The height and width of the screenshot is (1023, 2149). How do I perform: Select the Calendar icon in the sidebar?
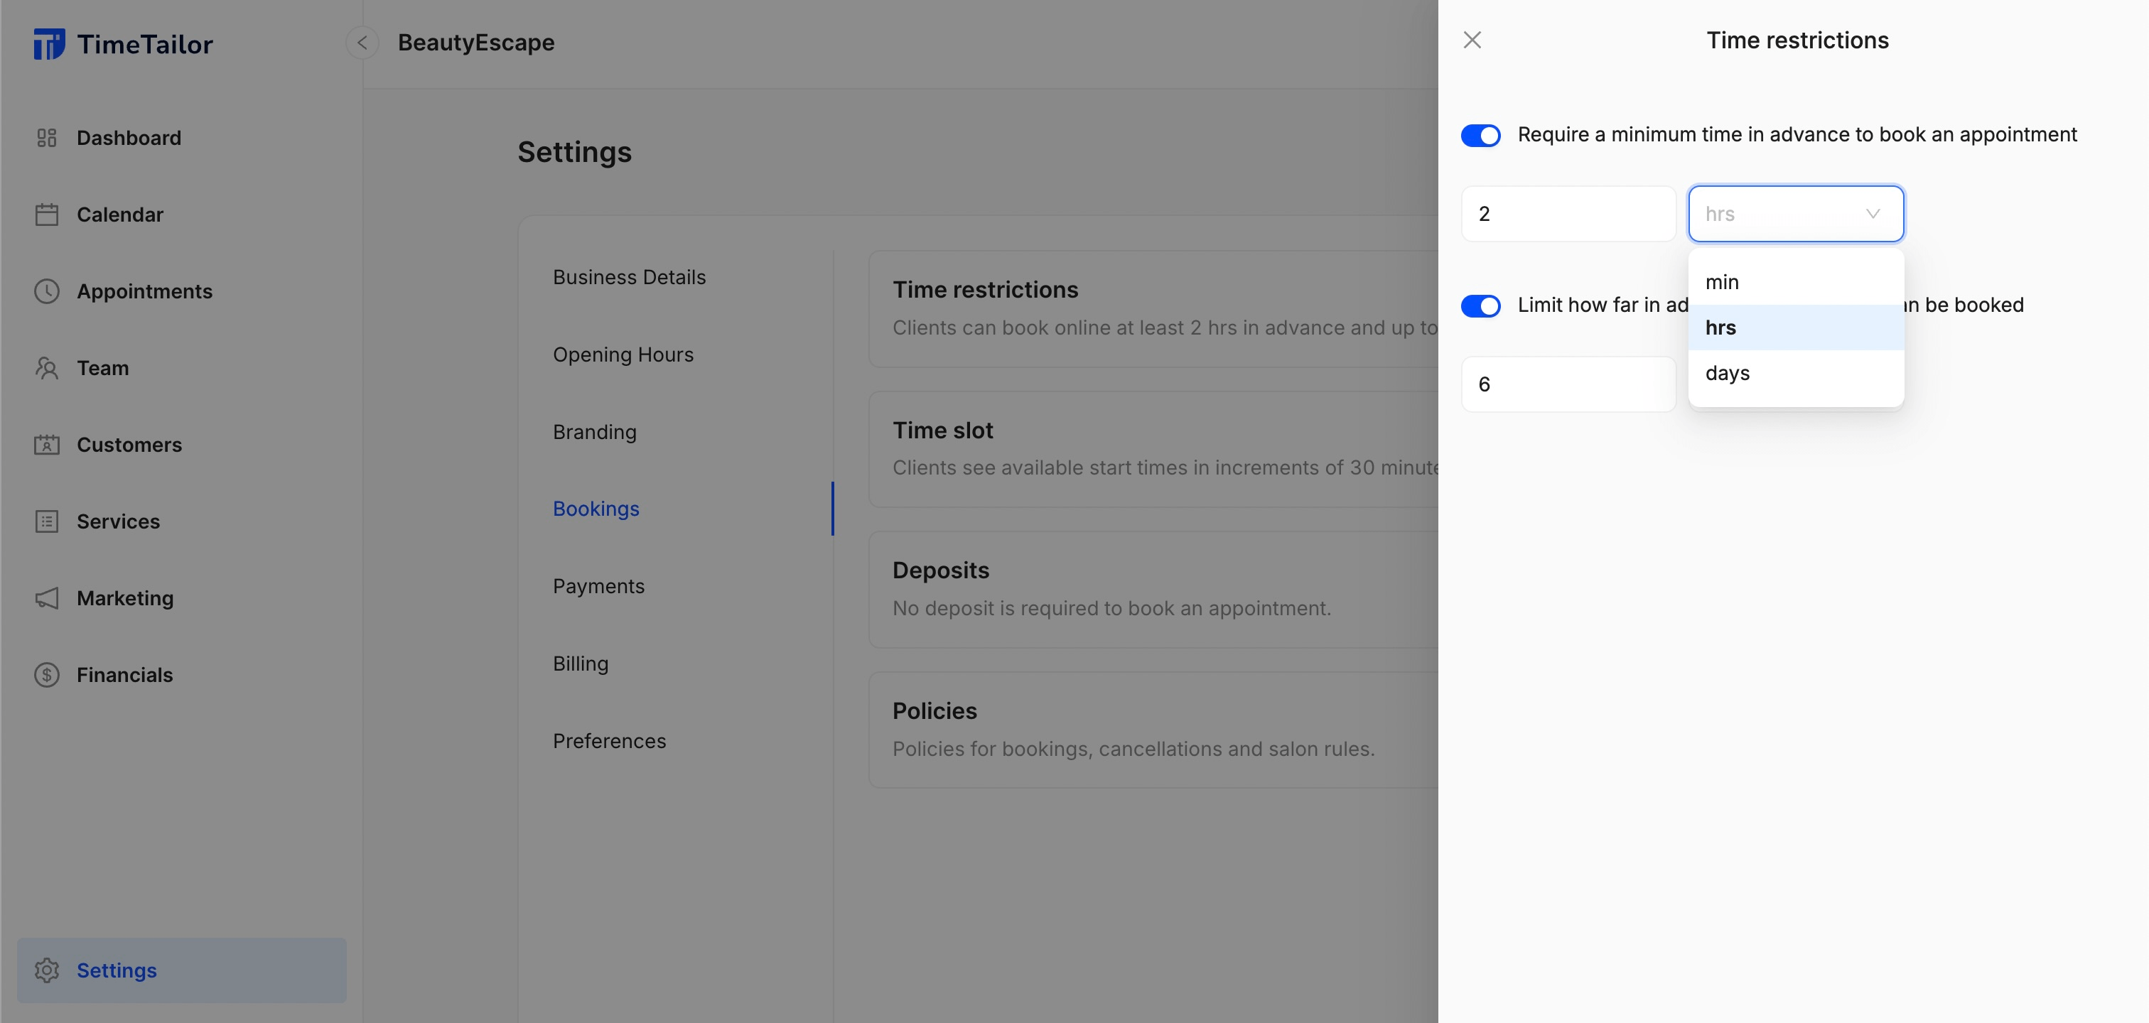click(x=46, y=213)
